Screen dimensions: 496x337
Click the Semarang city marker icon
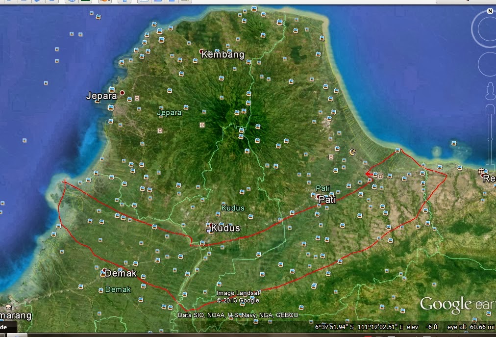tap(8, 307)
